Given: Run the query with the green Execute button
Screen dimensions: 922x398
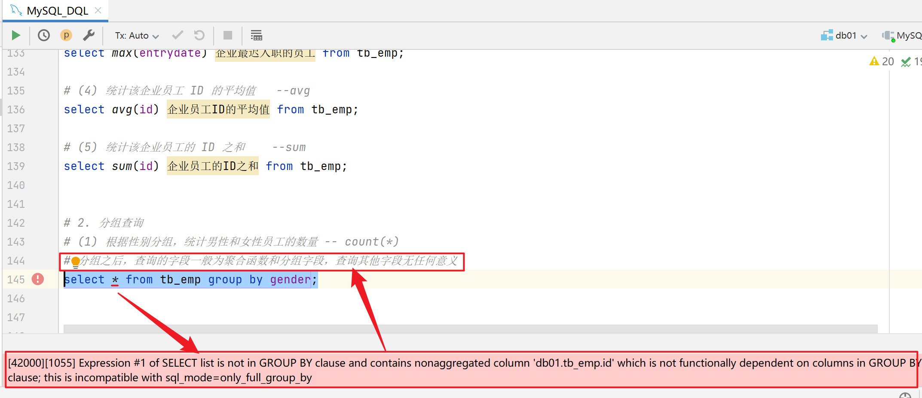Looking at the screenshot, I should point(16,35).
